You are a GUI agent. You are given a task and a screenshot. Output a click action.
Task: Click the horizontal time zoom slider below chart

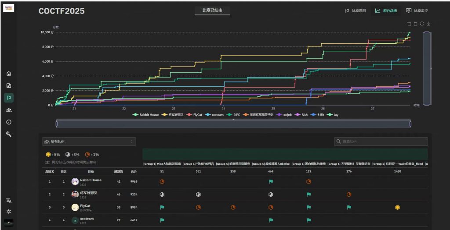point(233,124)
